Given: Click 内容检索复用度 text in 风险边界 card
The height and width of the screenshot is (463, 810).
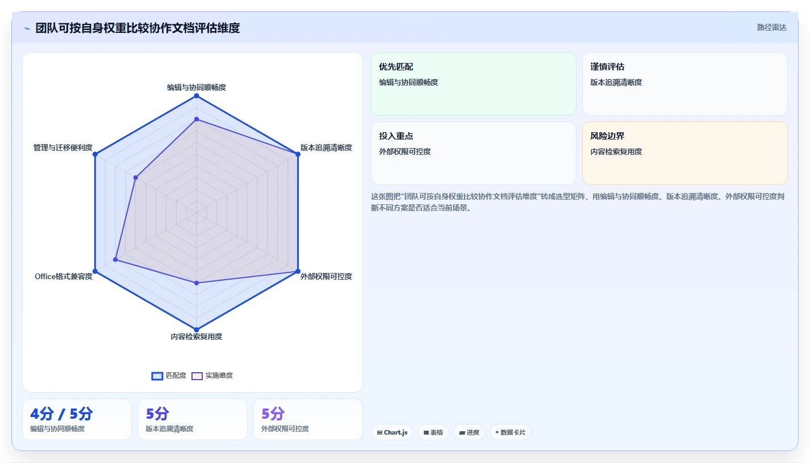Looking at the screenshot, I should click(x=616, y=151).
